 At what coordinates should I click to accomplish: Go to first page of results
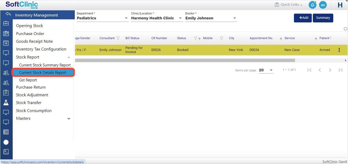click(309, 70)
